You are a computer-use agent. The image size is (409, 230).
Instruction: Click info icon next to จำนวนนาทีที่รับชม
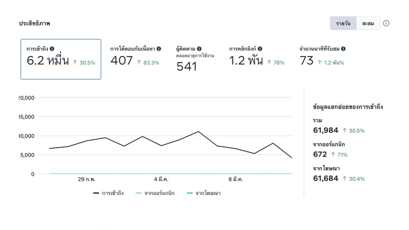343,49
